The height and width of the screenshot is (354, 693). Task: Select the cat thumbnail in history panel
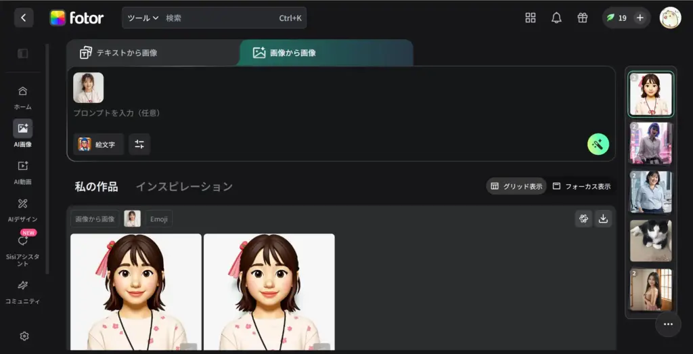650,240
